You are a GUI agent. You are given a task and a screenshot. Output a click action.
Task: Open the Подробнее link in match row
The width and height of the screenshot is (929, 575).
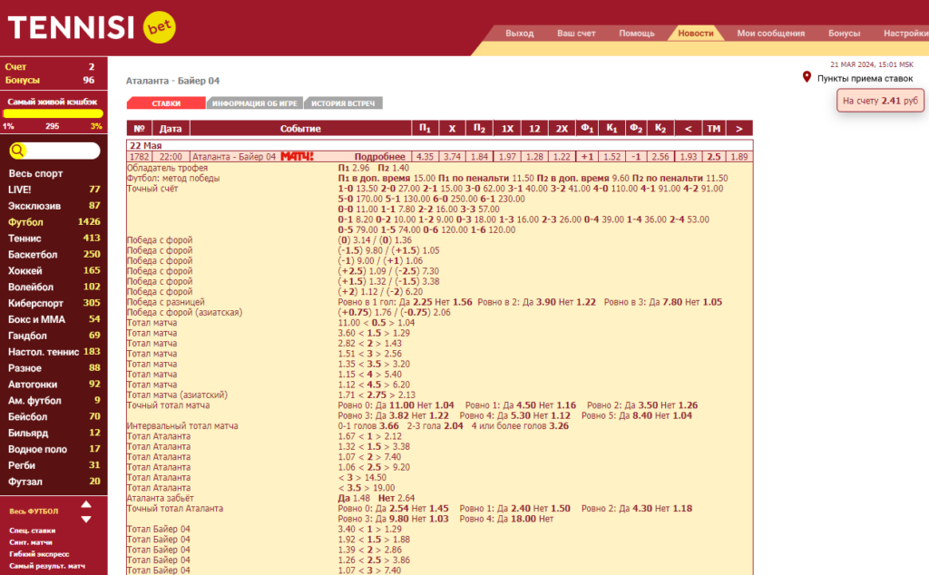pyautogui.click(x=379, y=156)
